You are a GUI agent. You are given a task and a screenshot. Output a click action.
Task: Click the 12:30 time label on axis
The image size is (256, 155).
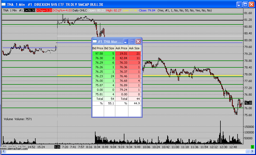click(224, 147)
